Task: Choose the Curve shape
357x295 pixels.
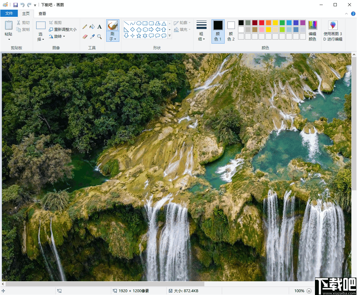Action: point(132,23)
